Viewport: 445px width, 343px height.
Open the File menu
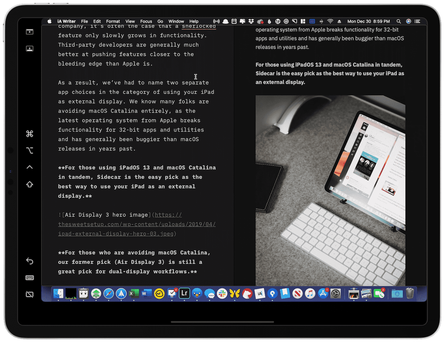tap(85, 22)
